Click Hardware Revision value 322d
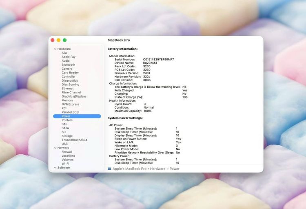 coord(147,77)
